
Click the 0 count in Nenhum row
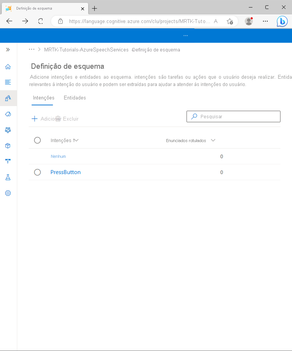pyautogui.click(x=221, y=156)
